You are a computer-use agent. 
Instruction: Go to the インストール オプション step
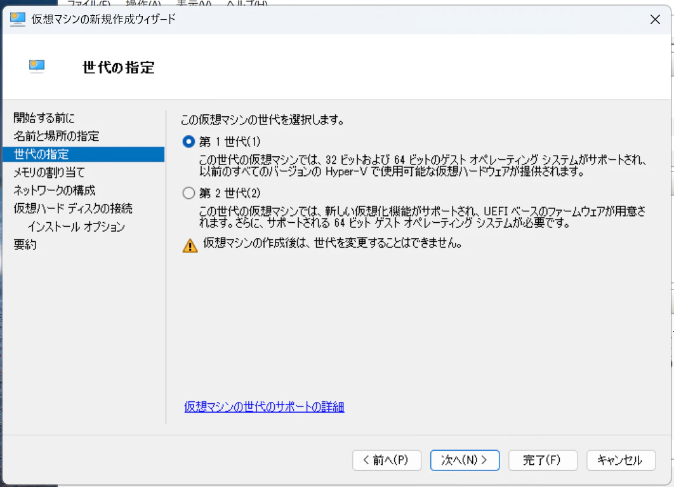pos(77,226)
